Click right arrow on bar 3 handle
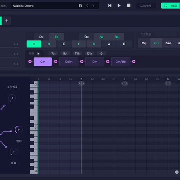This screenshot has width=180, height=180. click(x=126, y=83)
